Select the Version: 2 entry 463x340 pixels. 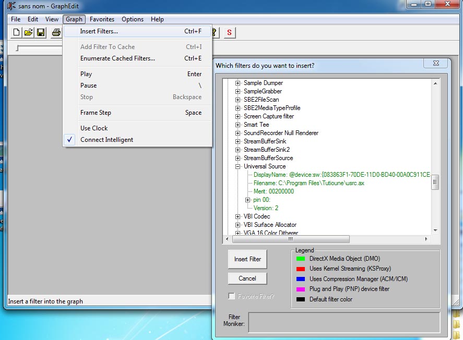pyautogui.click(x=266, y=208)
